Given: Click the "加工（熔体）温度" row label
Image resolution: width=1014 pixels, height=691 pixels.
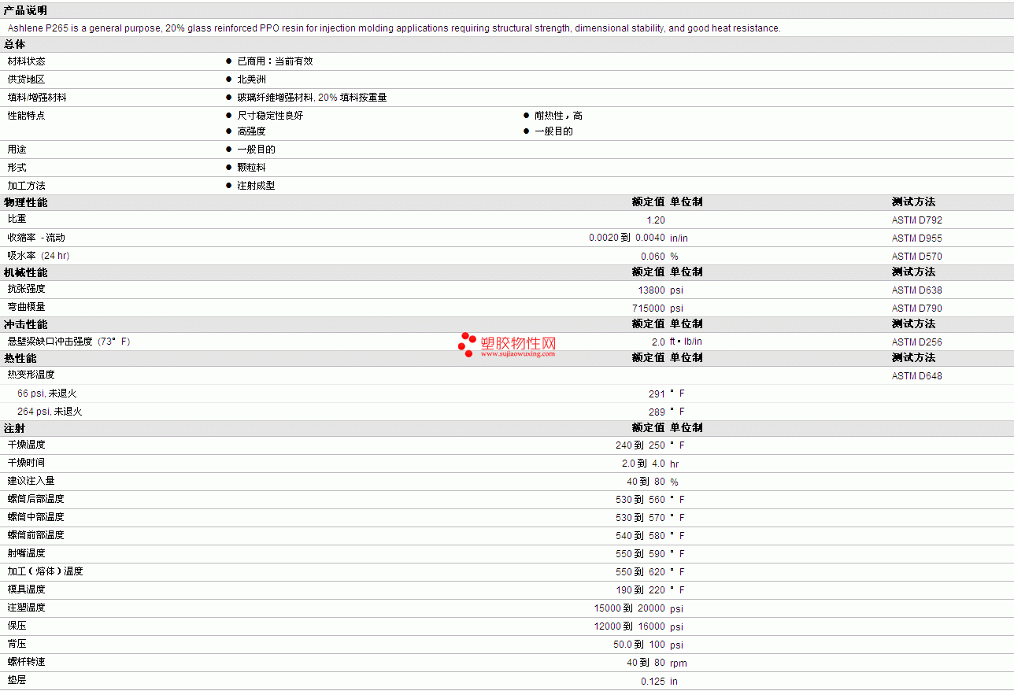Looking at the screenshot, I should click(x=46, y=572).
